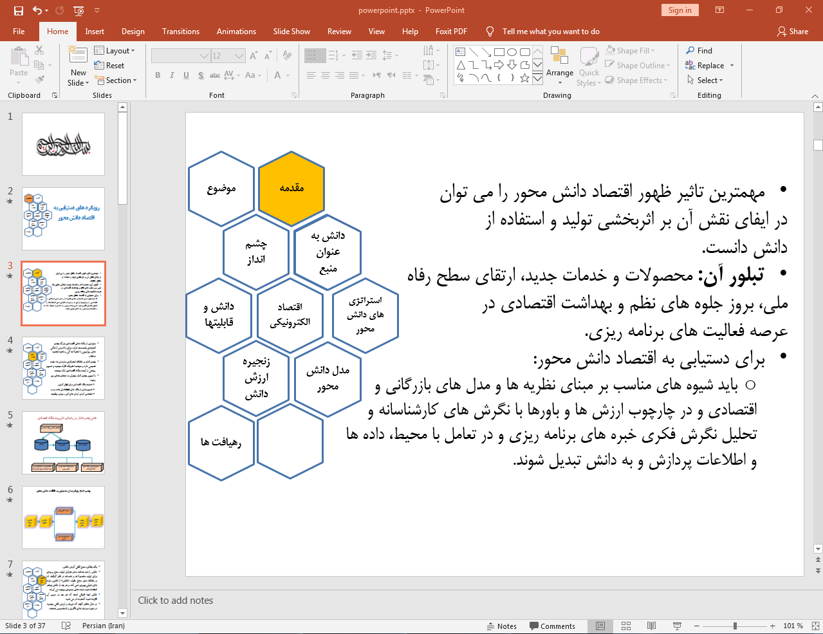Pick the oval shape in the Drawing gallery
Image resolution: width=823 pixels, height=634 pixels.
click(512, 52)
